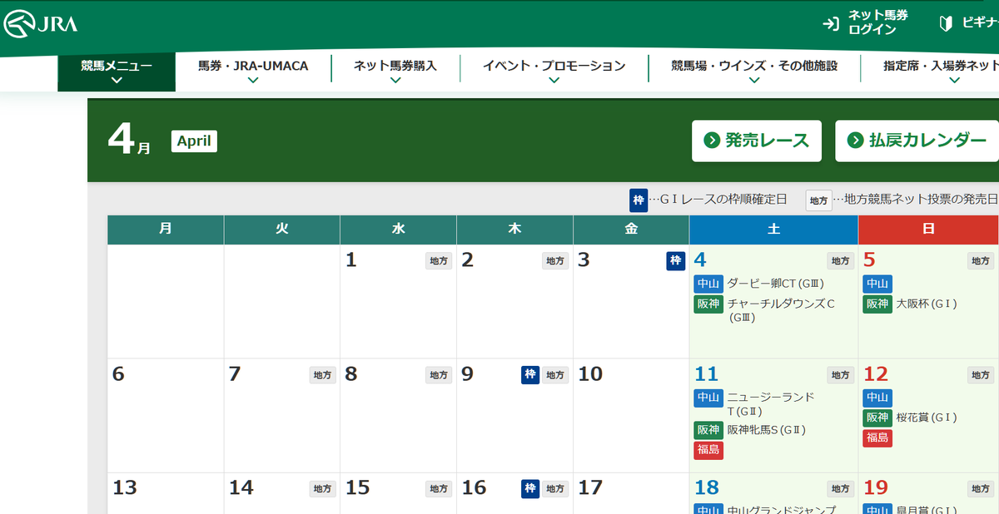Click the 枠 badge on April 16
Screen dimensions: 999x514
tap(530, 489)
